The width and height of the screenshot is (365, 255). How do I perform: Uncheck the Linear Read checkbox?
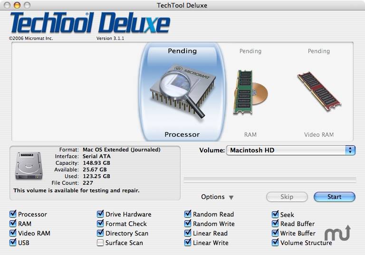[188, 233]
